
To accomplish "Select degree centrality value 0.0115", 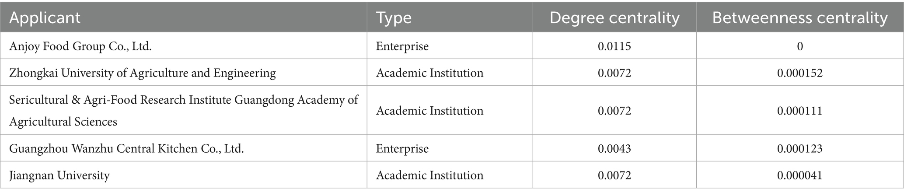I will 614,46.
